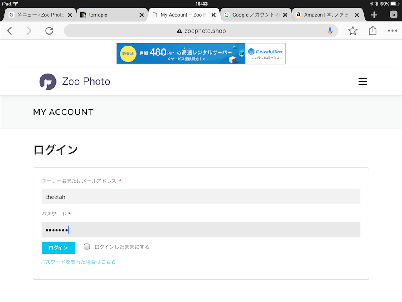Tap the Bluetooth icon in status bar
402x302 pixels.
point(376,4)
